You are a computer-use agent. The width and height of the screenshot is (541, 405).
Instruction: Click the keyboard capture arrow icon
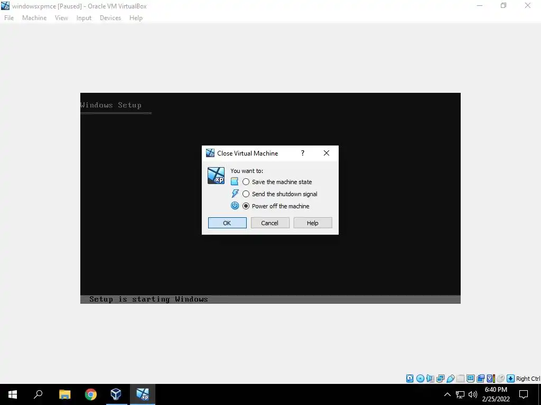pos(511,379)
